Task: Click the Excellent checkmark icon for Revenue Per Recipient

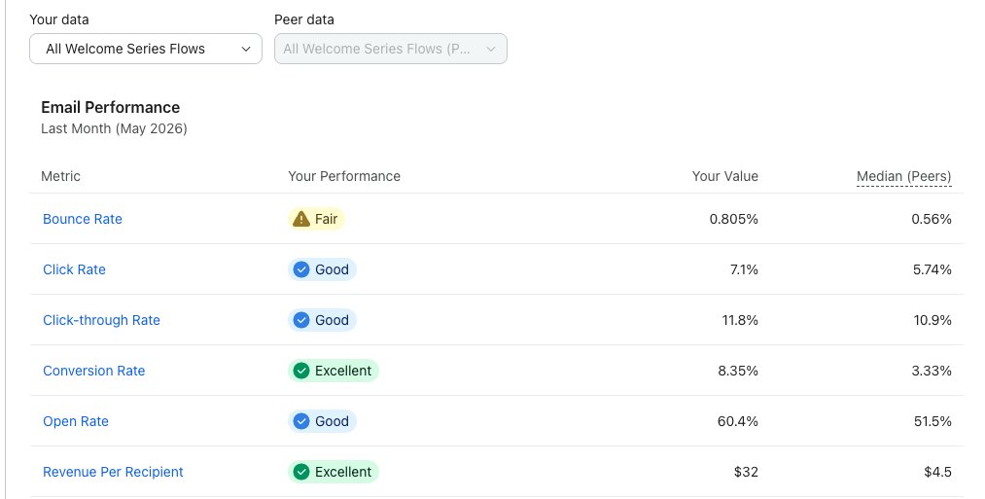Action: [x=301, y=472]
